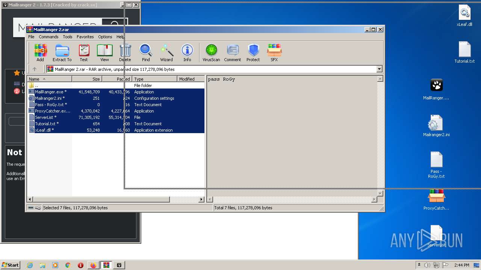Select Pass - RoGy.txt in archive list
This screenshot has width=481, height=270.
116,105
